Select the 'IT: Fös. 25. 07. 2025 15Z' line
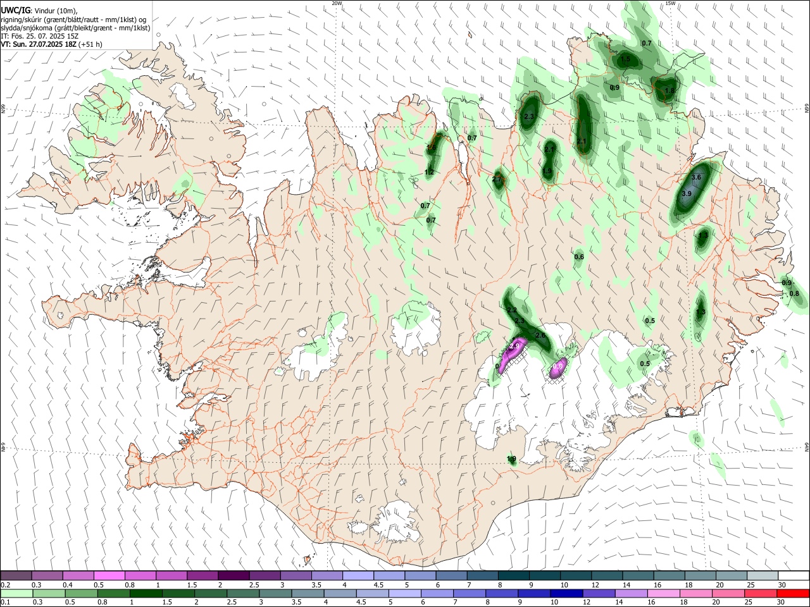Image resolution: width=810 pixels, height=607 pixels. (39, 36)
